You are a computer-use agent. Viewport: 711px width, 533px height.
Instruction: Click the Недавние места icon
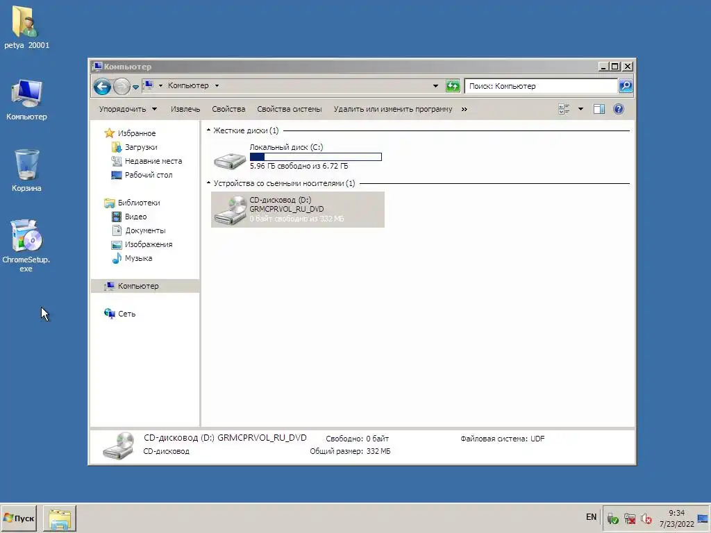pos(116,161)
